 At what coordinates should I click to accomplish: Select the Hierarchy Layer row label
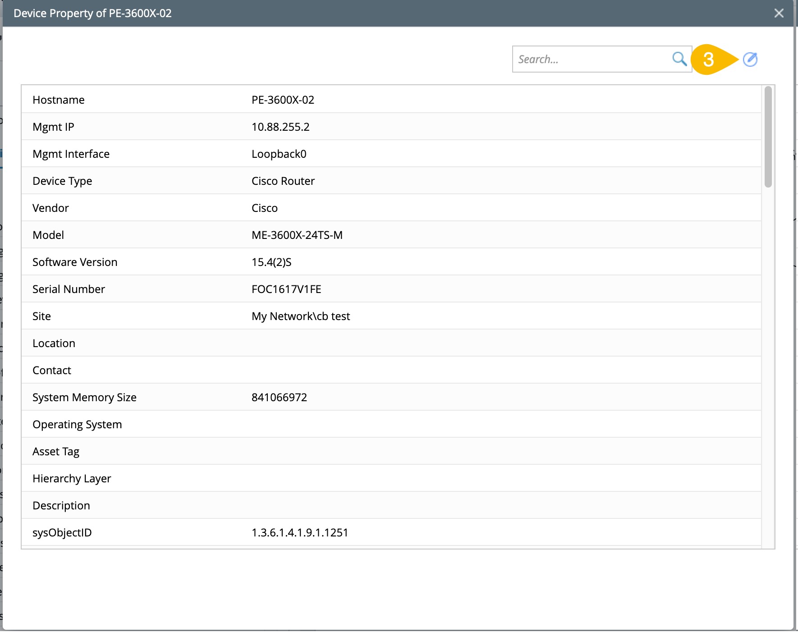pyautogui.click(x=72, y=478)
